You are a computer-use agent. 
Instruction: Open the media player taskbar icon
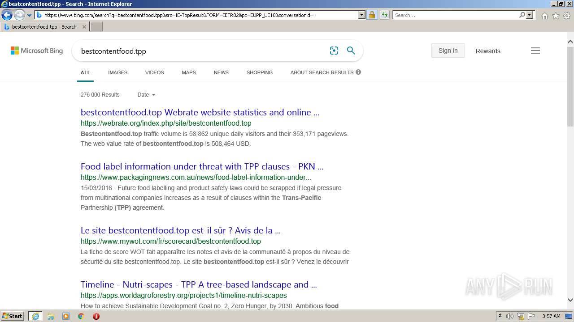[x=66, y=316]
